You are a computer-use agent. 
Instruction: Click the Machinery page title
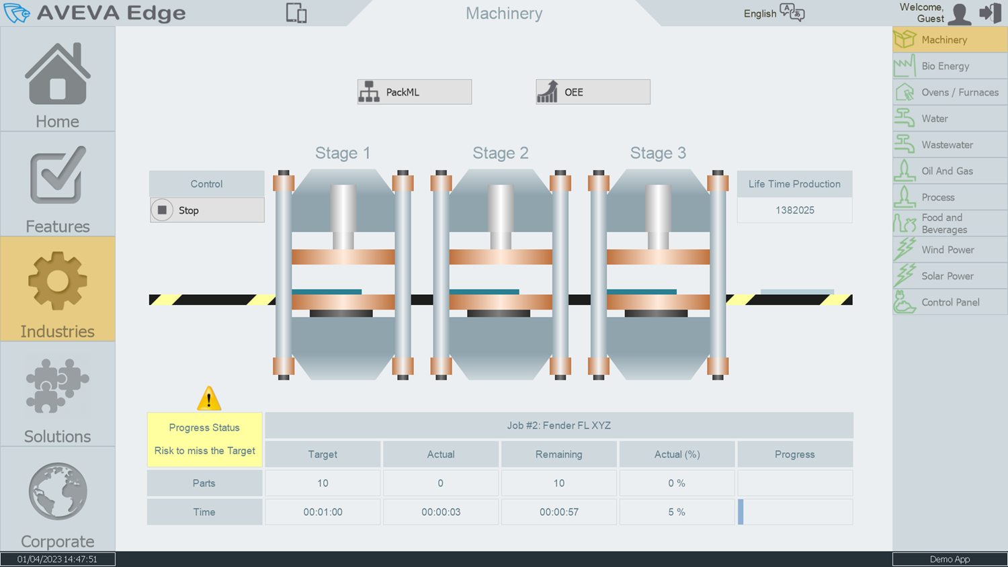[x=504, y=13]
